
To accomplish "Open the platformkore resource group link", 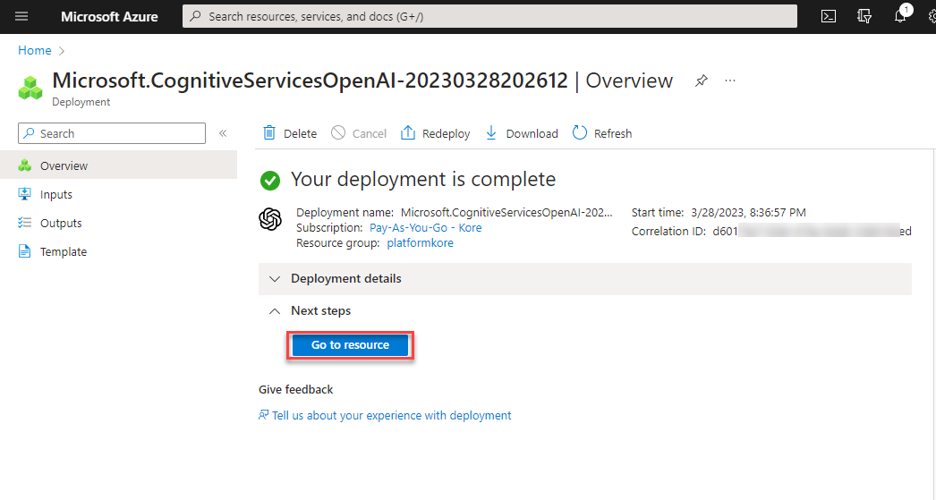I will tap(420, 243).
